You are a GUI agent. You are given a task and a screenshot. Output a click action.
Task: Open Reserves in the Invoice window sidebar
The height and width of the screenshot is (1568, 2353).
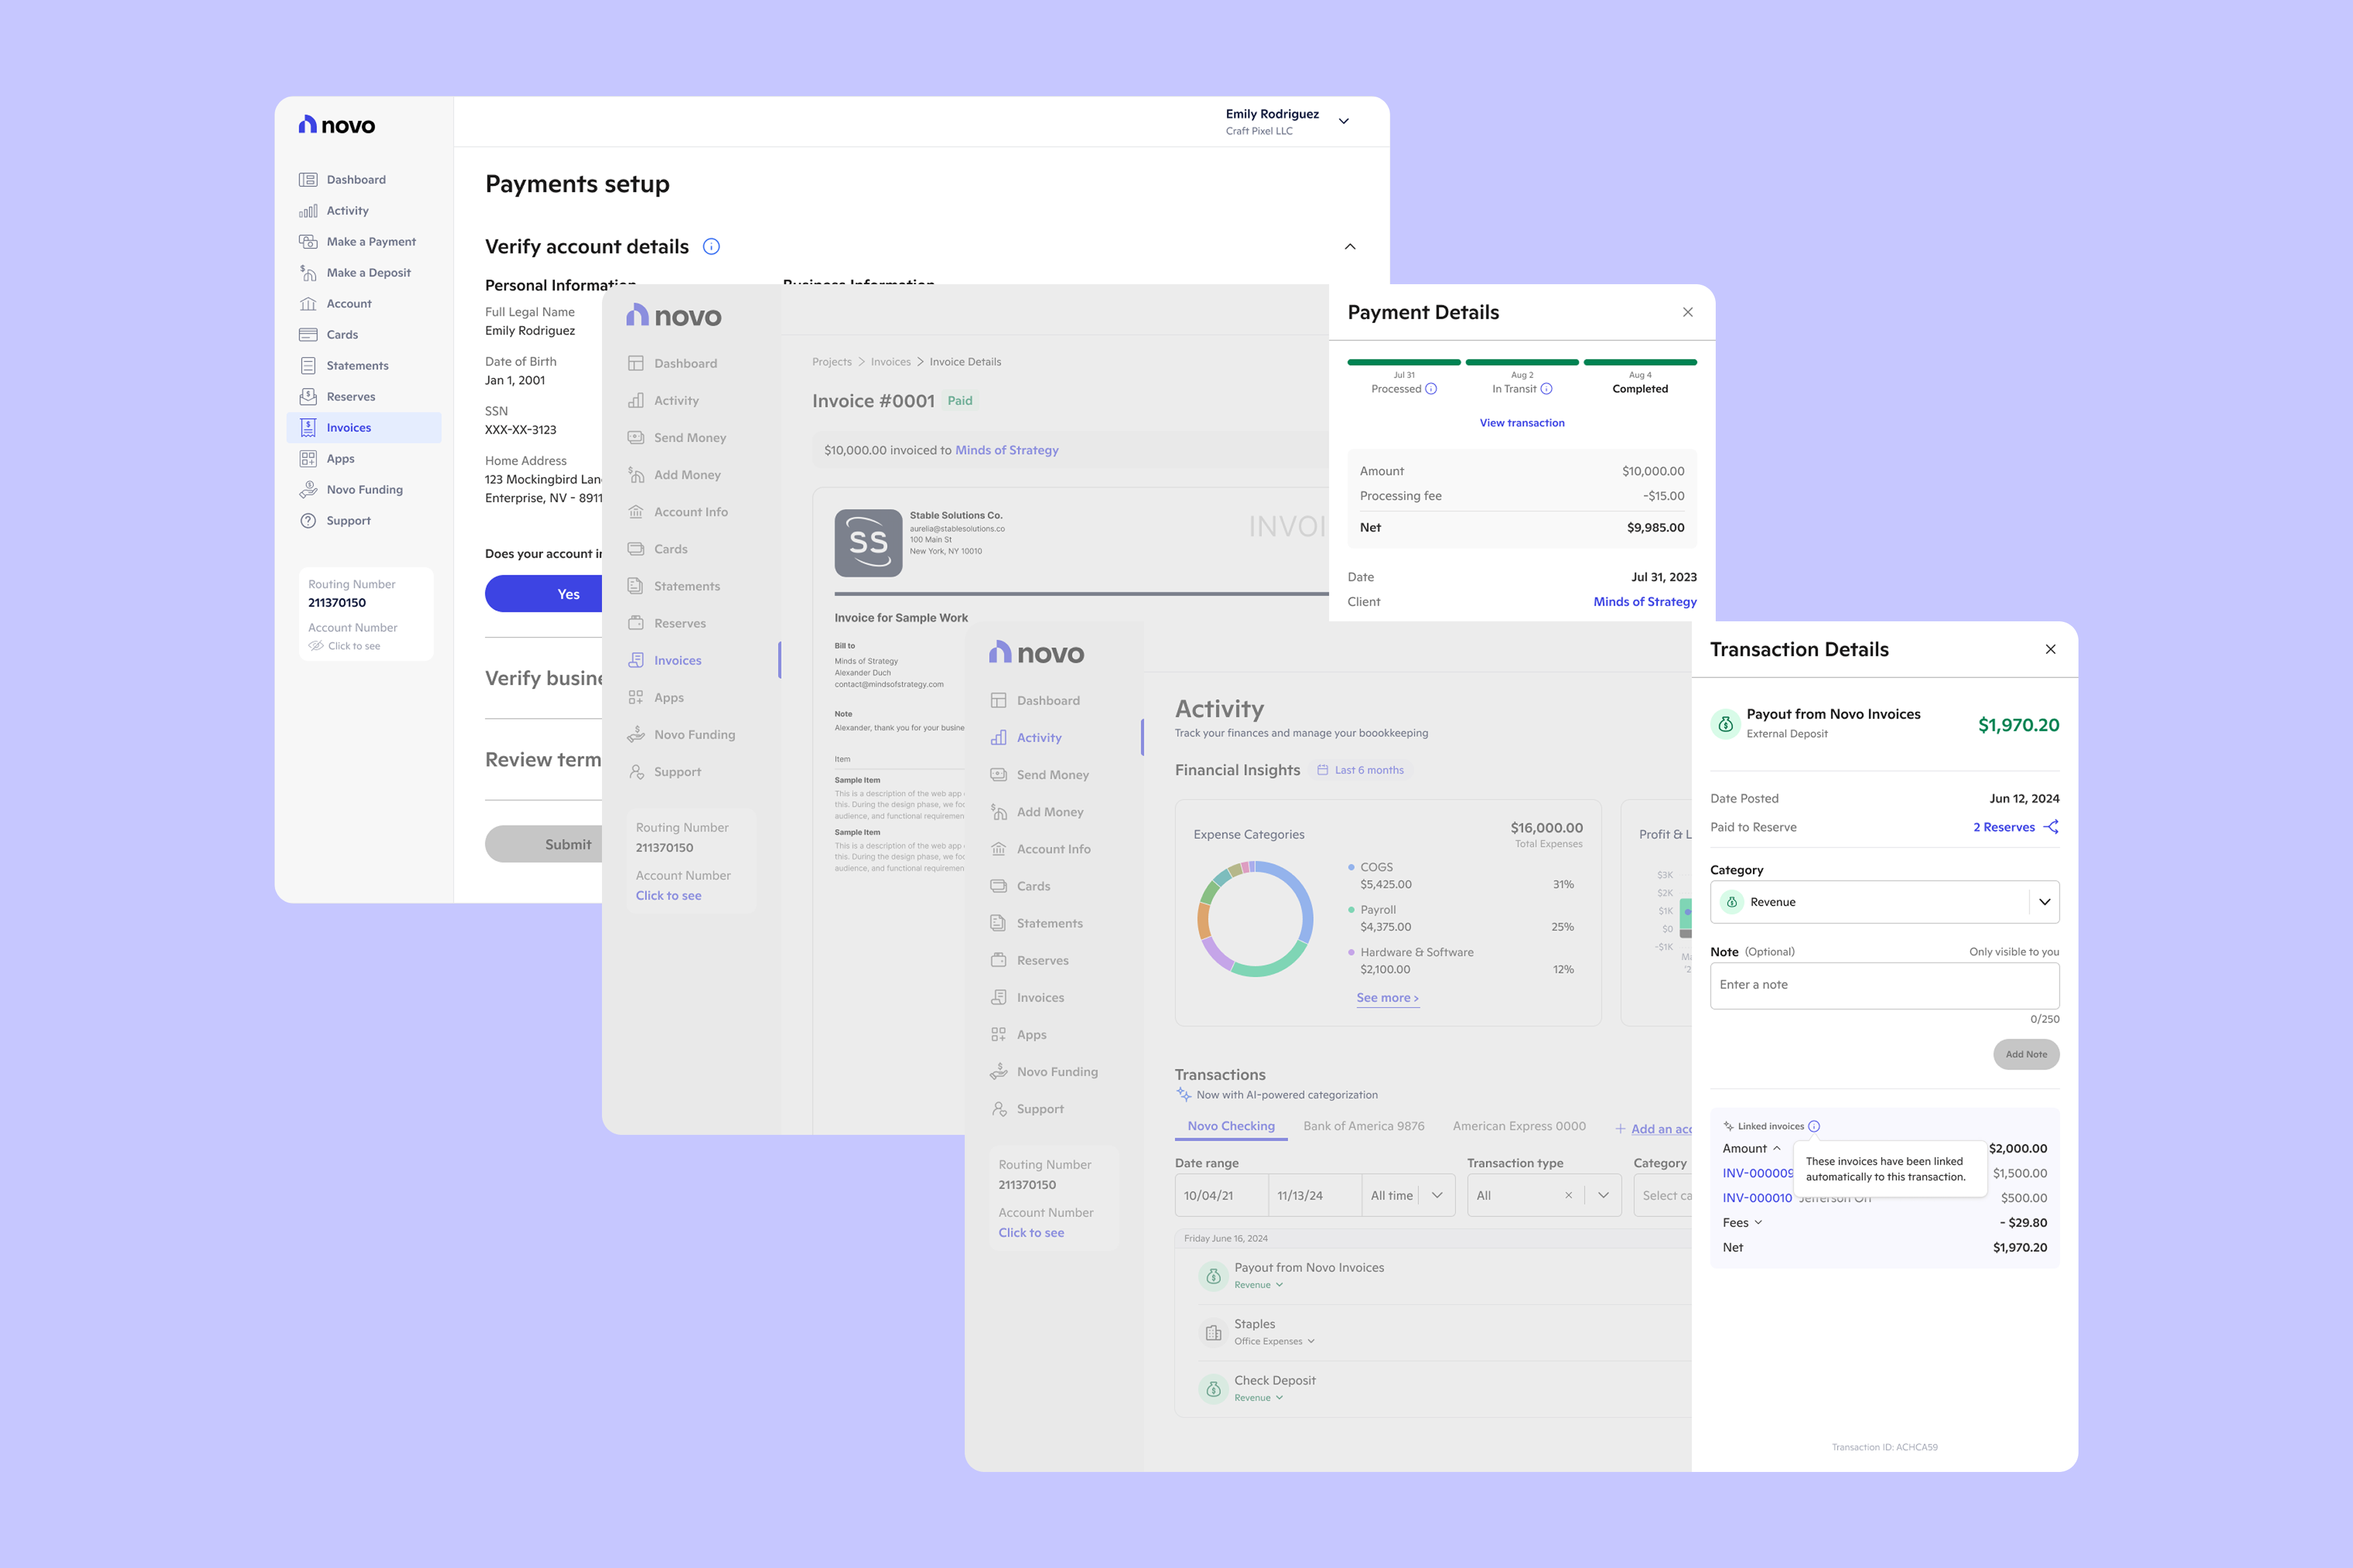pos(666,623)
